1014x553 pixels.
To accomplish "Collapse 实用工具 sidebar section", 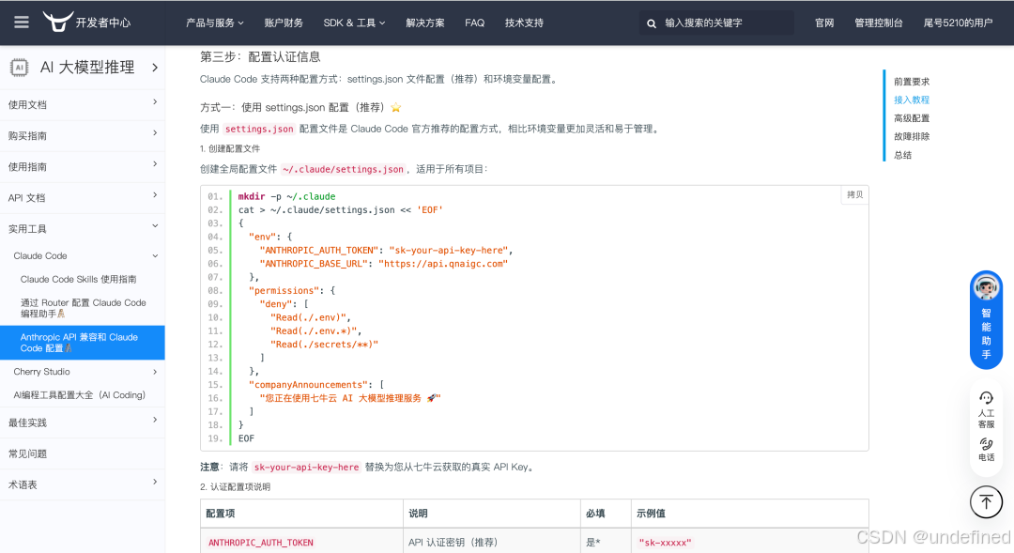I will (x=82, y=229).
